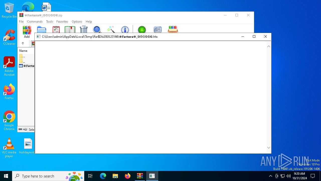Open the Favorites menu in WinRAR

click(62, 22)
